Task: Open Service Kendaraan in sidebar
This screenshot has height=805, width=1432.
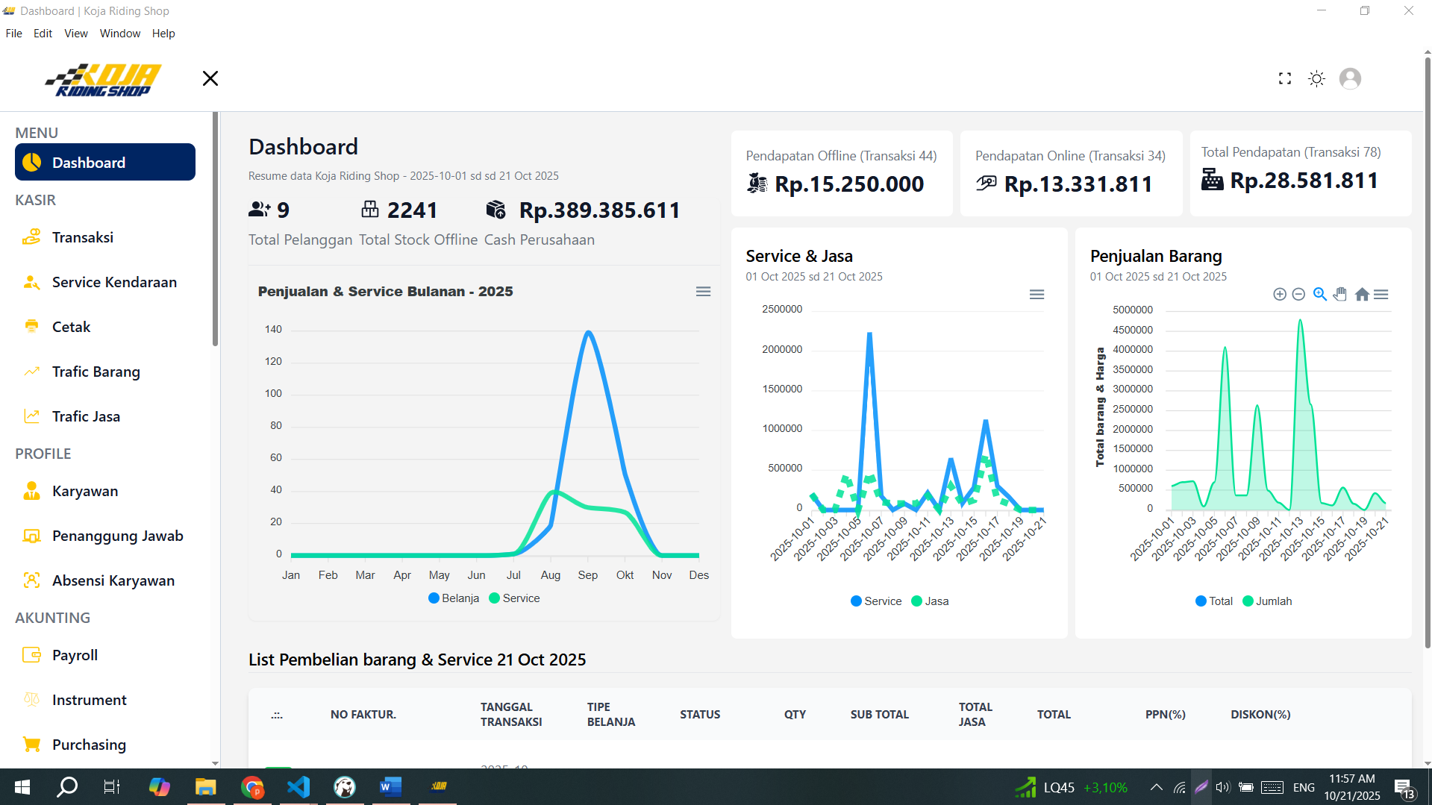Action: (114, 282)
